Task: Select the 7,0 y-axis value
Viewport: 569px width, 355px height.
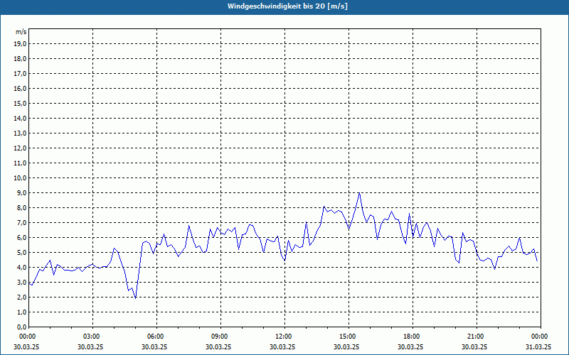Action: pyautogui.click(x=21, y=222)
